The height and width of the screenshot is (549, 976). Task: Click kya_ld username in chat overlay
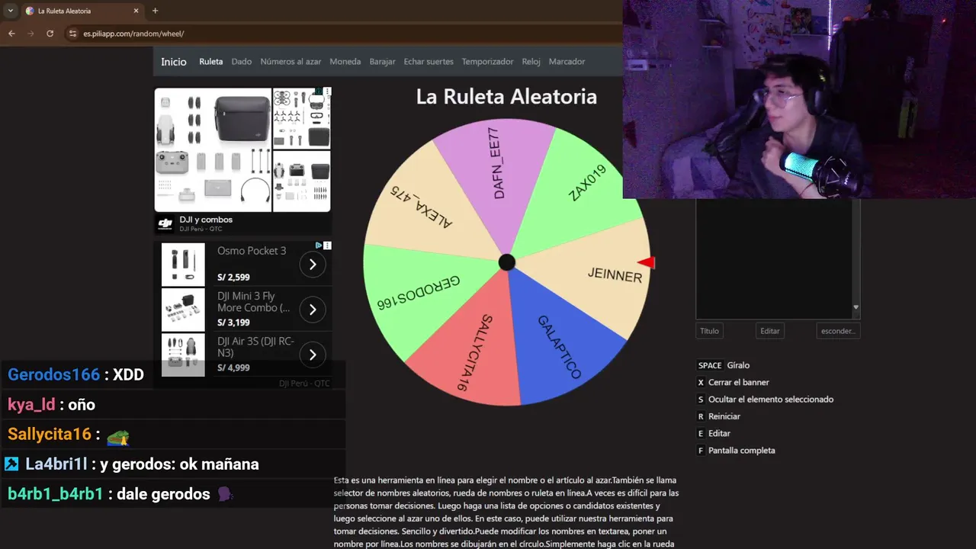[x=31, y=405]
